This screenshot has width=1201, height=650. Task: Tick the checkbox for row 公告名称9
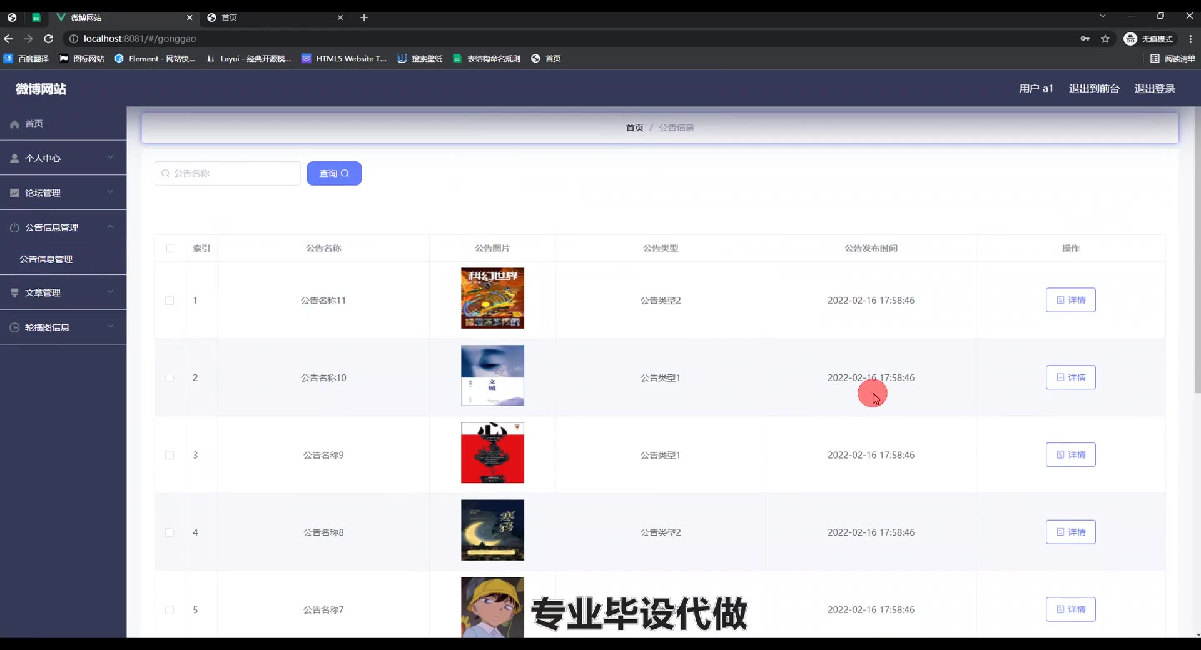170,456
